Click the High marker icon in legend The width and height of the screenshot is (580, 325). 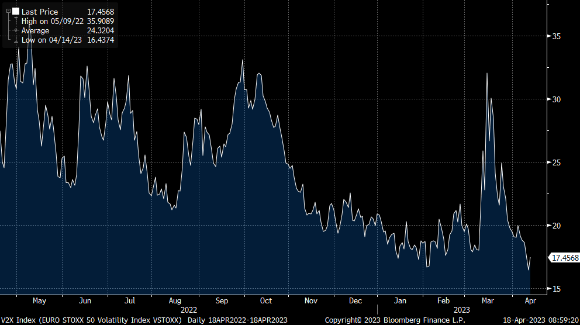click(x=15, y=21)
